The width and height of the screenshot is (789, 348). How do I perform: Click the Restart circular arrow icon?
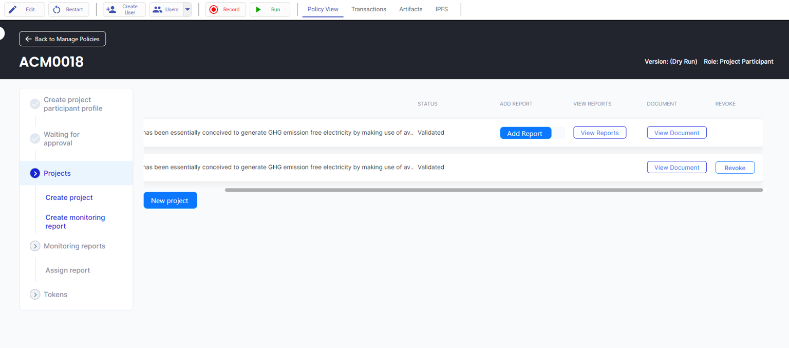pos(57,10)
